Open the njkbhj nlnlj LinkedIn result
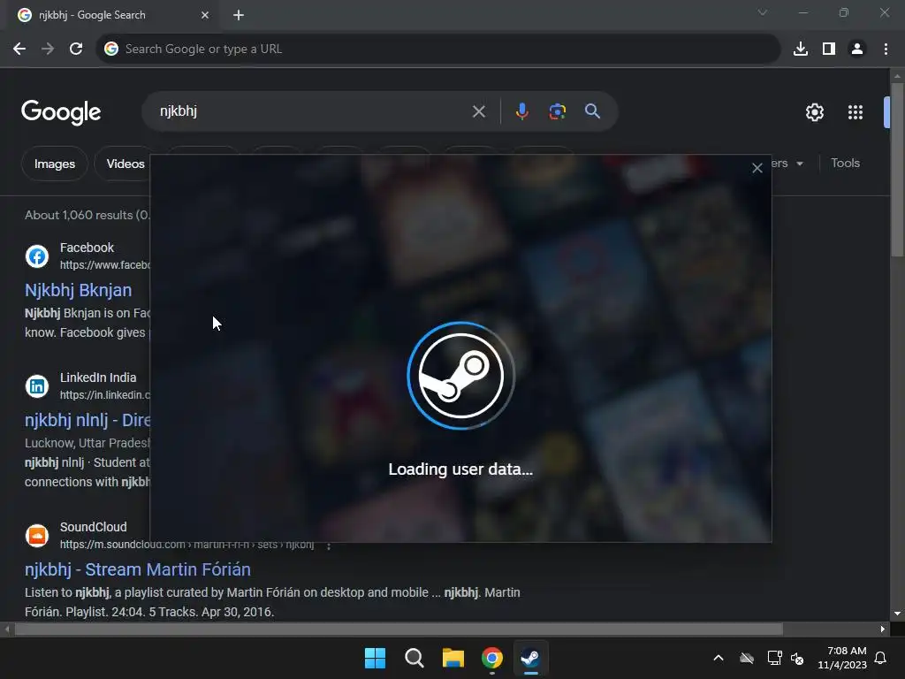Viewport: 905px width, 679px height. (x=87, y=420)
